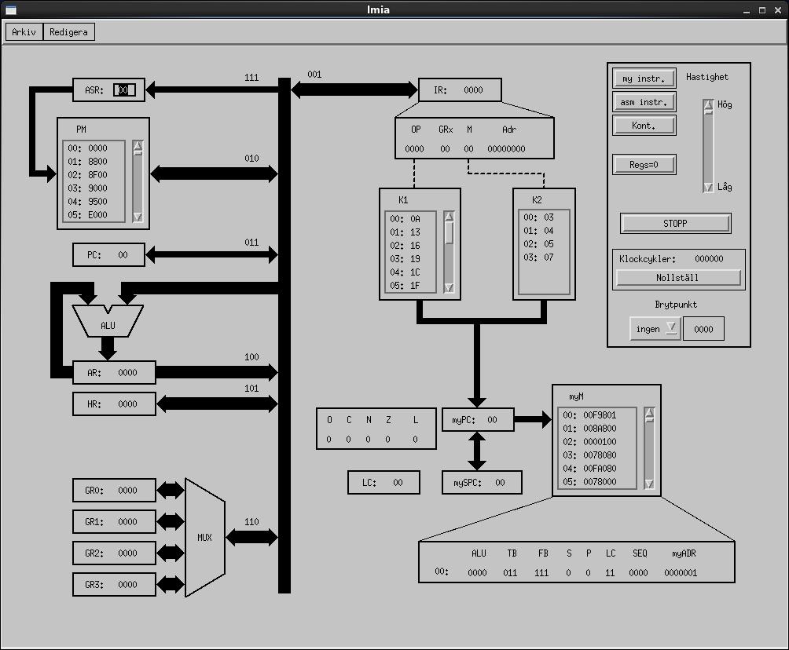Select K1 row '04: 1C'

[410, 272]
